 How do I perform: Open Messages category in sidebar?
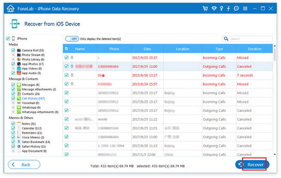(x=30, y=85)
